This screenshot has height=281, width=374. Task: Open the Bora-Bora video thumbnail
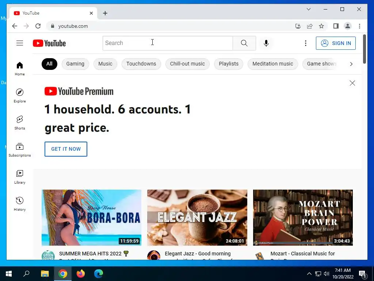91,217
